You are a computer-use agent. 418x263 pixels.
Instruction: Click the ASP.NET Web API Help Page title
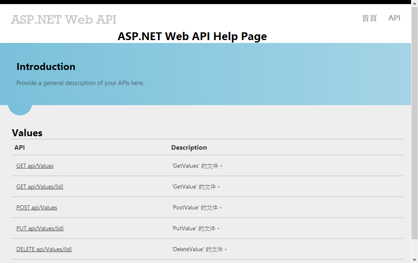192,36
